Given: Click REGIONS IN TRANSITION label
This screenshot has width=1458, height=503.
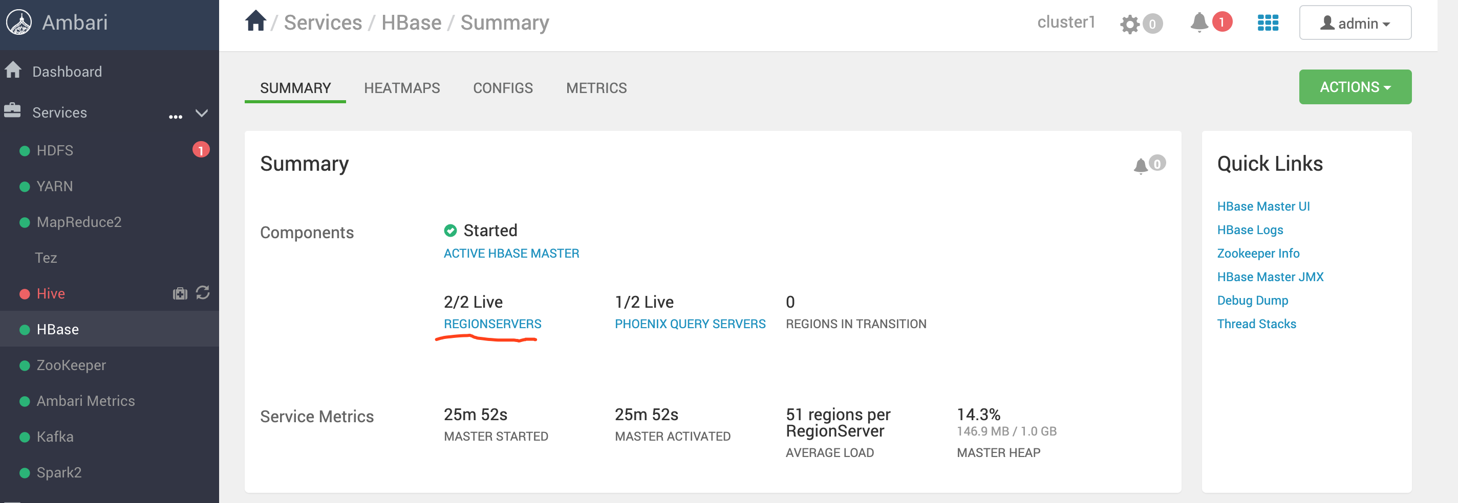Looking at the screenshot, I should click(856, 324).
